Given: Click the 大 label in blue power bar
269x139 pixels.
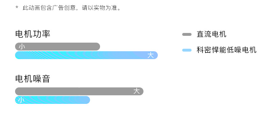Looking at the screenshot, I should [x=150, y=55].
